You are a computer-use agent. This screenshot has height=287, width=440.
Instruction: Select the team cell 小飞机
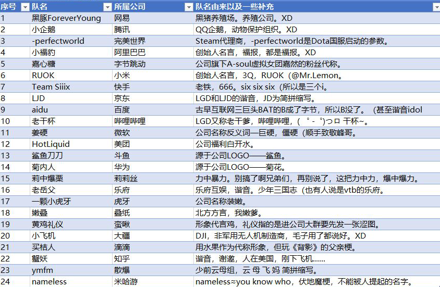(71, 236)
